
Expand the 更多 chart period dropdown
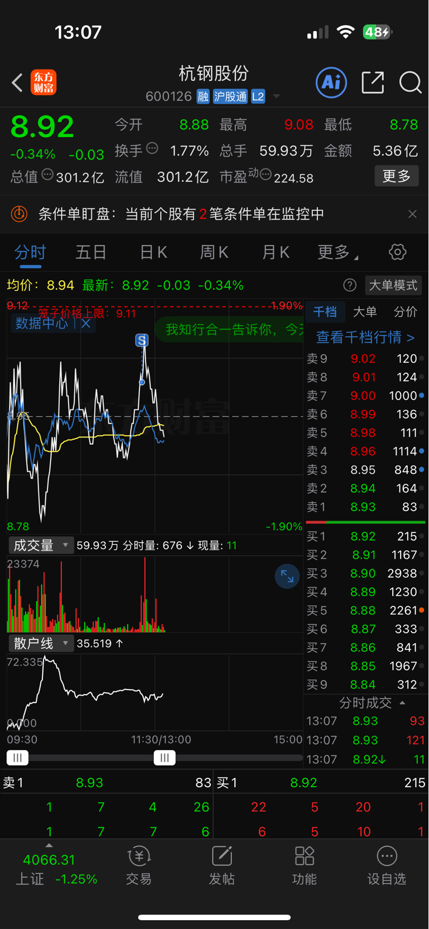click(338, 252)
